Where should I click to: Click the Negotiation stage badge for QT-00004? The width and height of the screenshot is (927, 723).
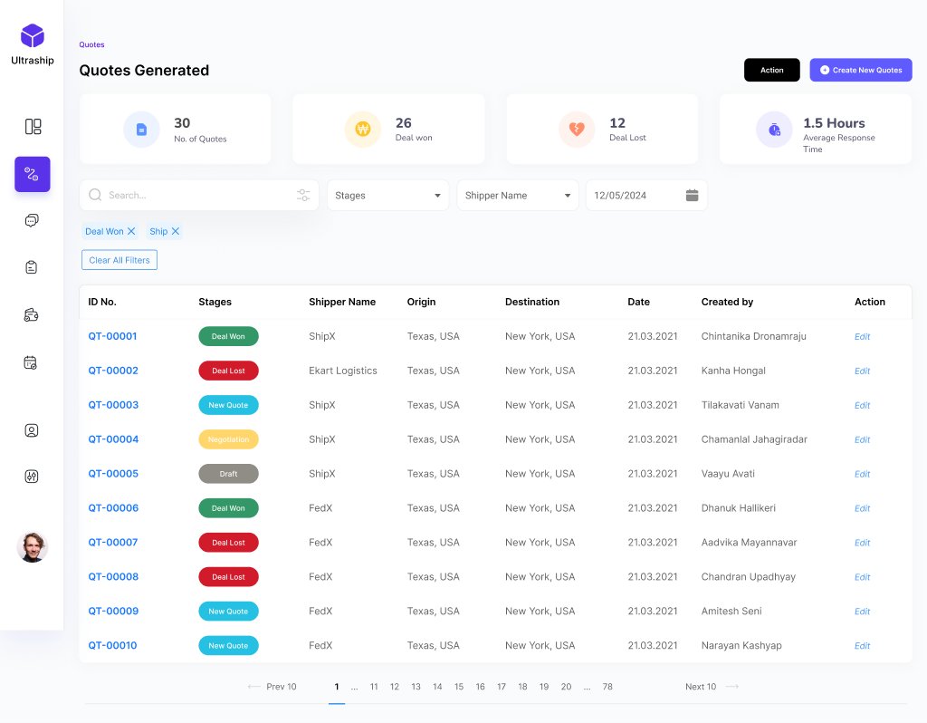pos(228,439)
